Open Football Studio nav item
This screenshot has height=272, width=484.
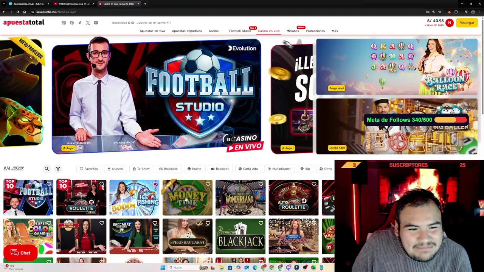tap(240, 31)
